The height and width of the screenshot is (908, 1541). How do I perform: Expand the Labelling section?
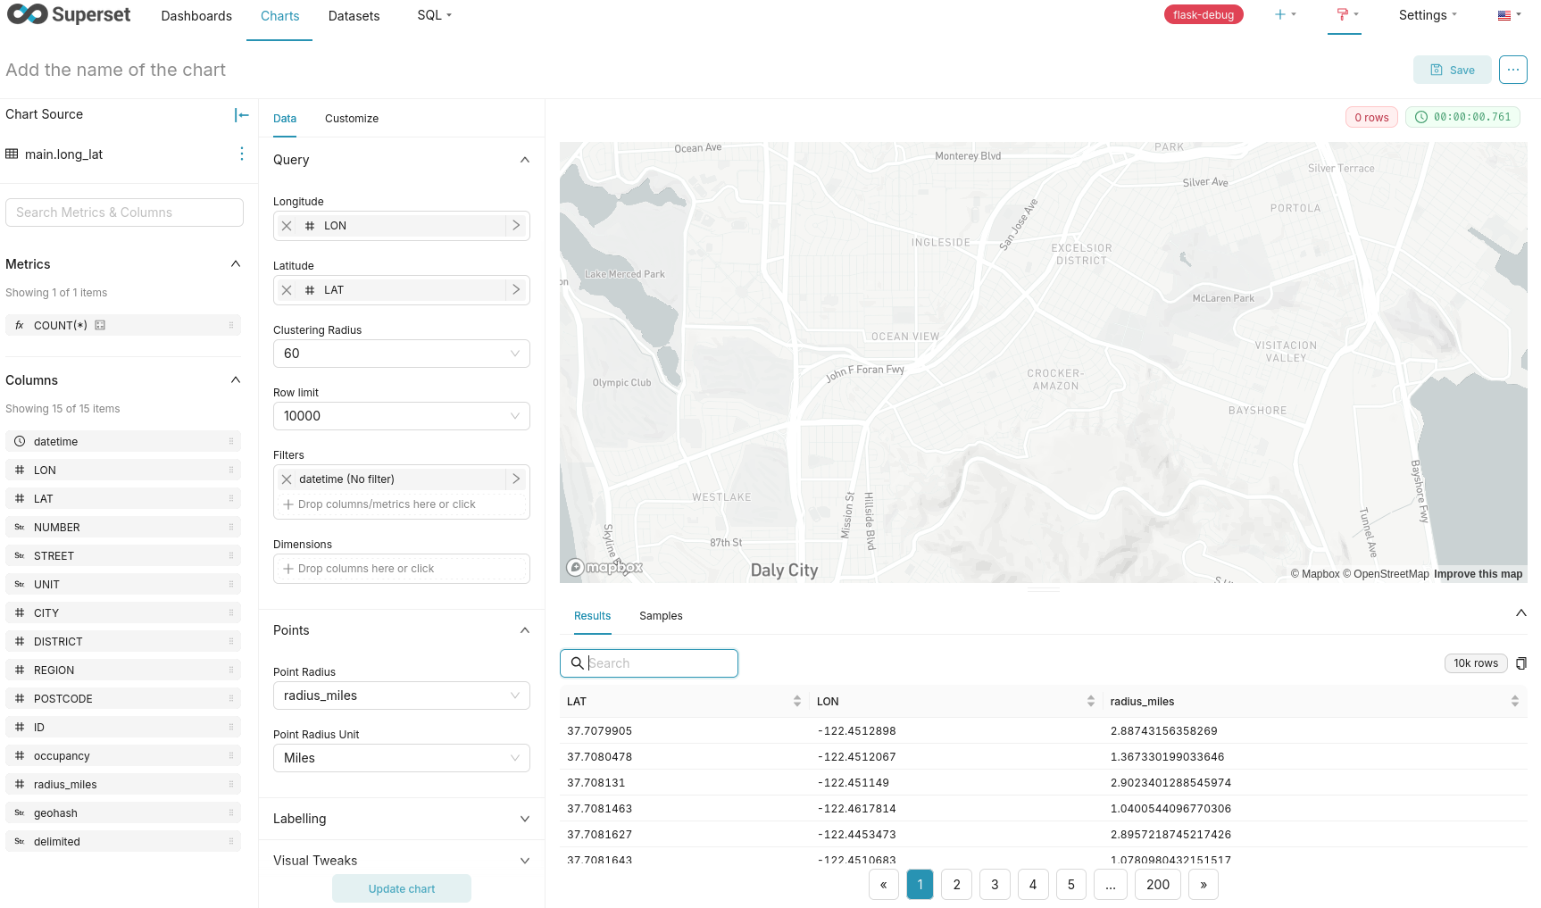point(525,819)
